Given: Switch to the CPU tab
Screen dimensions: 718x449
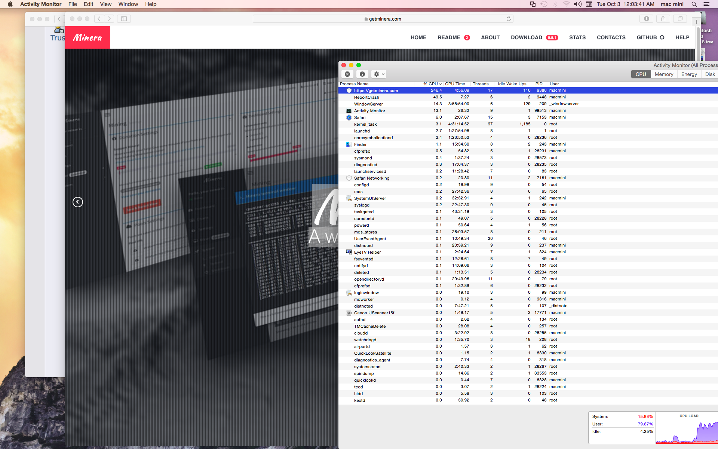Looking at the screenshot, I should tap(641, 74).
